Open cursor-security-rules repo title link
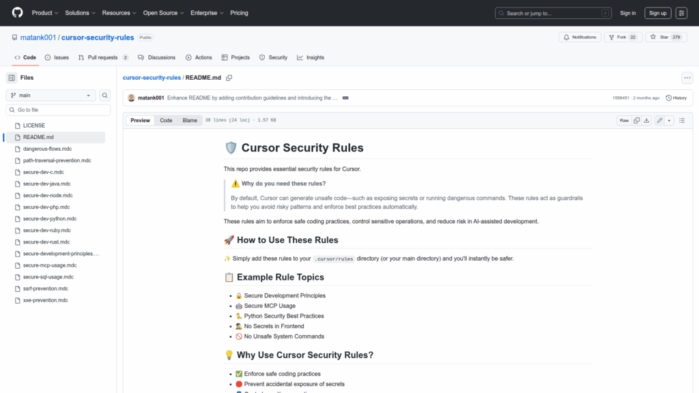Screen dimensions: 699x393 click(x=98, y=38)
